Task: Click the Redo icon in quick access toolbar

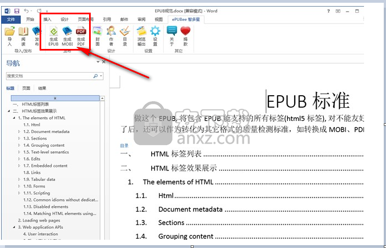Action: tap(39, 11)
